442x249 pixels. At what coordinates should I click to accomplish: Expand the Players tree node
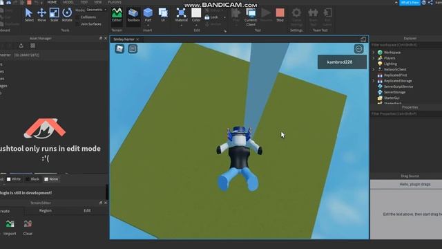(x=374, y=58)
